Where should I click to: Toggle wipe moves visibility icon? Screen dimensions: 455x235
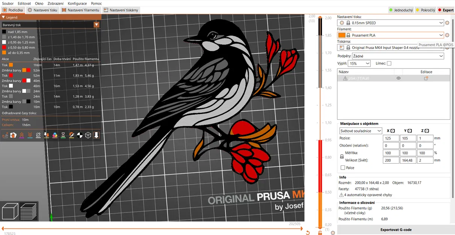[x=14, y=135]
